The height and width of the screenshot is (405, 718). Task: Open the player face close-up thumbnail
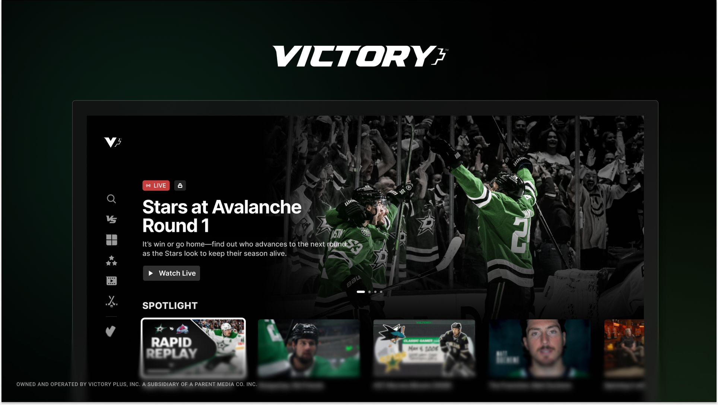pos(540,348)
